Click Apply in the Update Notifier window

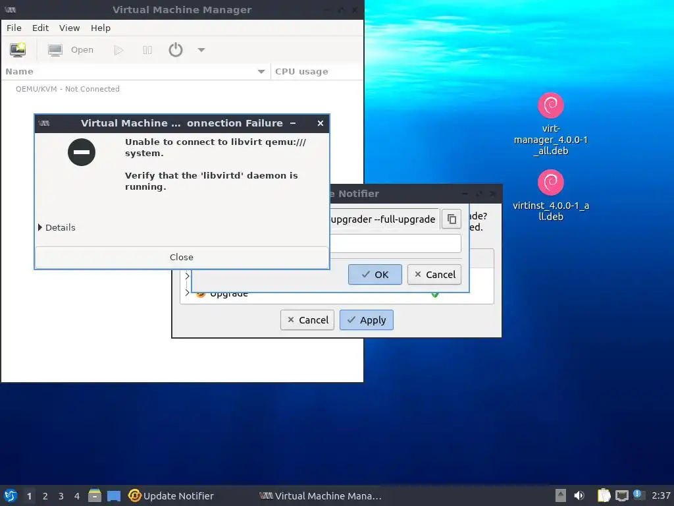(366, 320)
